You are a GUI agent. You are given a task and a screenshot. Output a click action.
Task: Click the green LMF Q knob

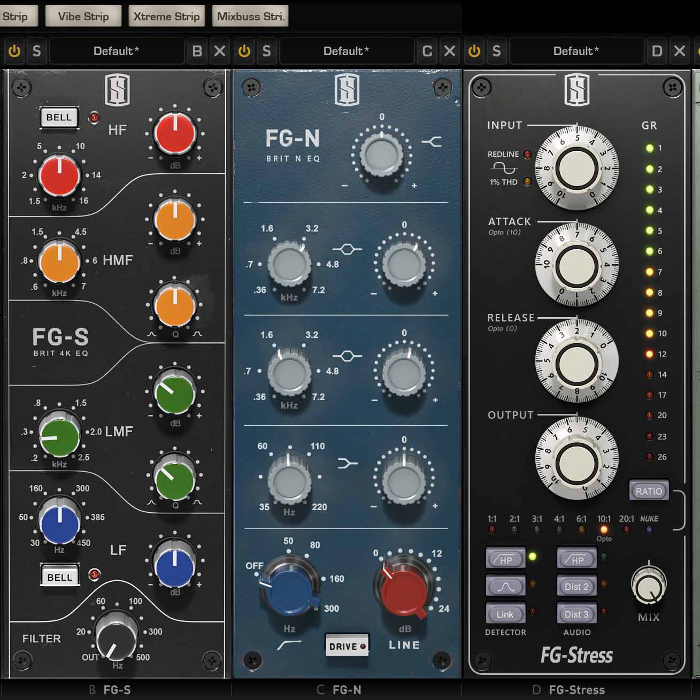174,478
